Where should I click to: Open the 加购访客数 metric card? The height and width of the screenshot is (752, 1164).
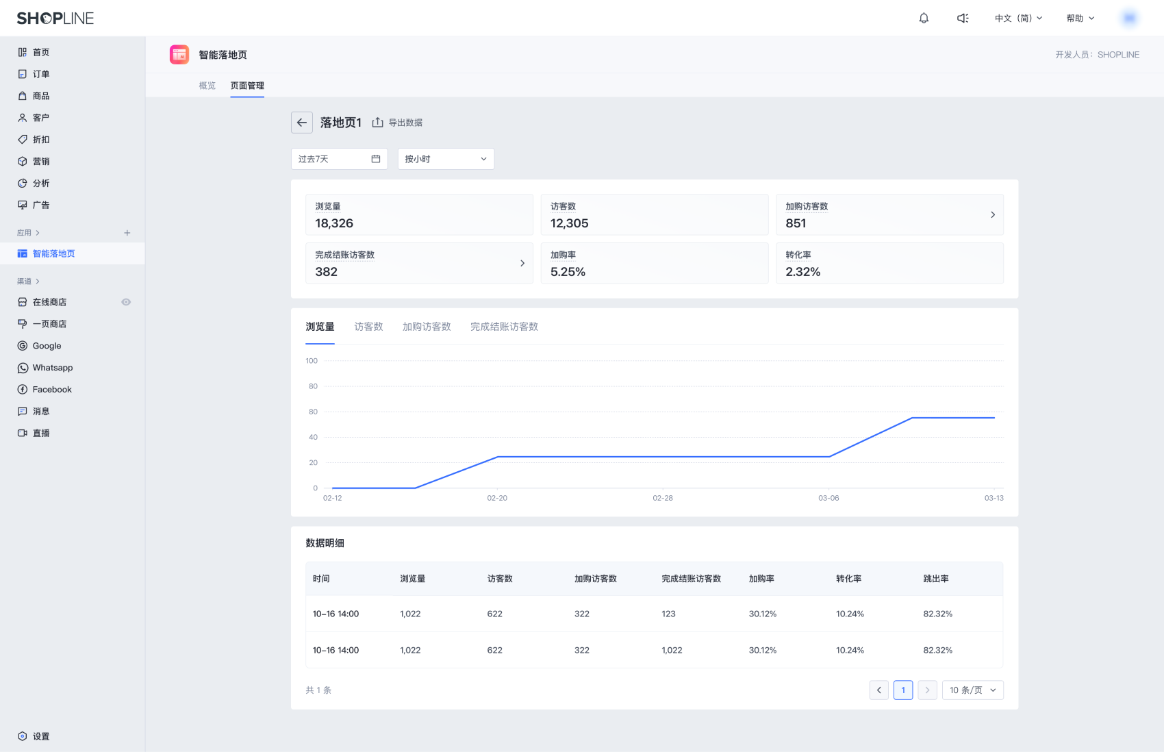(889, 215)
